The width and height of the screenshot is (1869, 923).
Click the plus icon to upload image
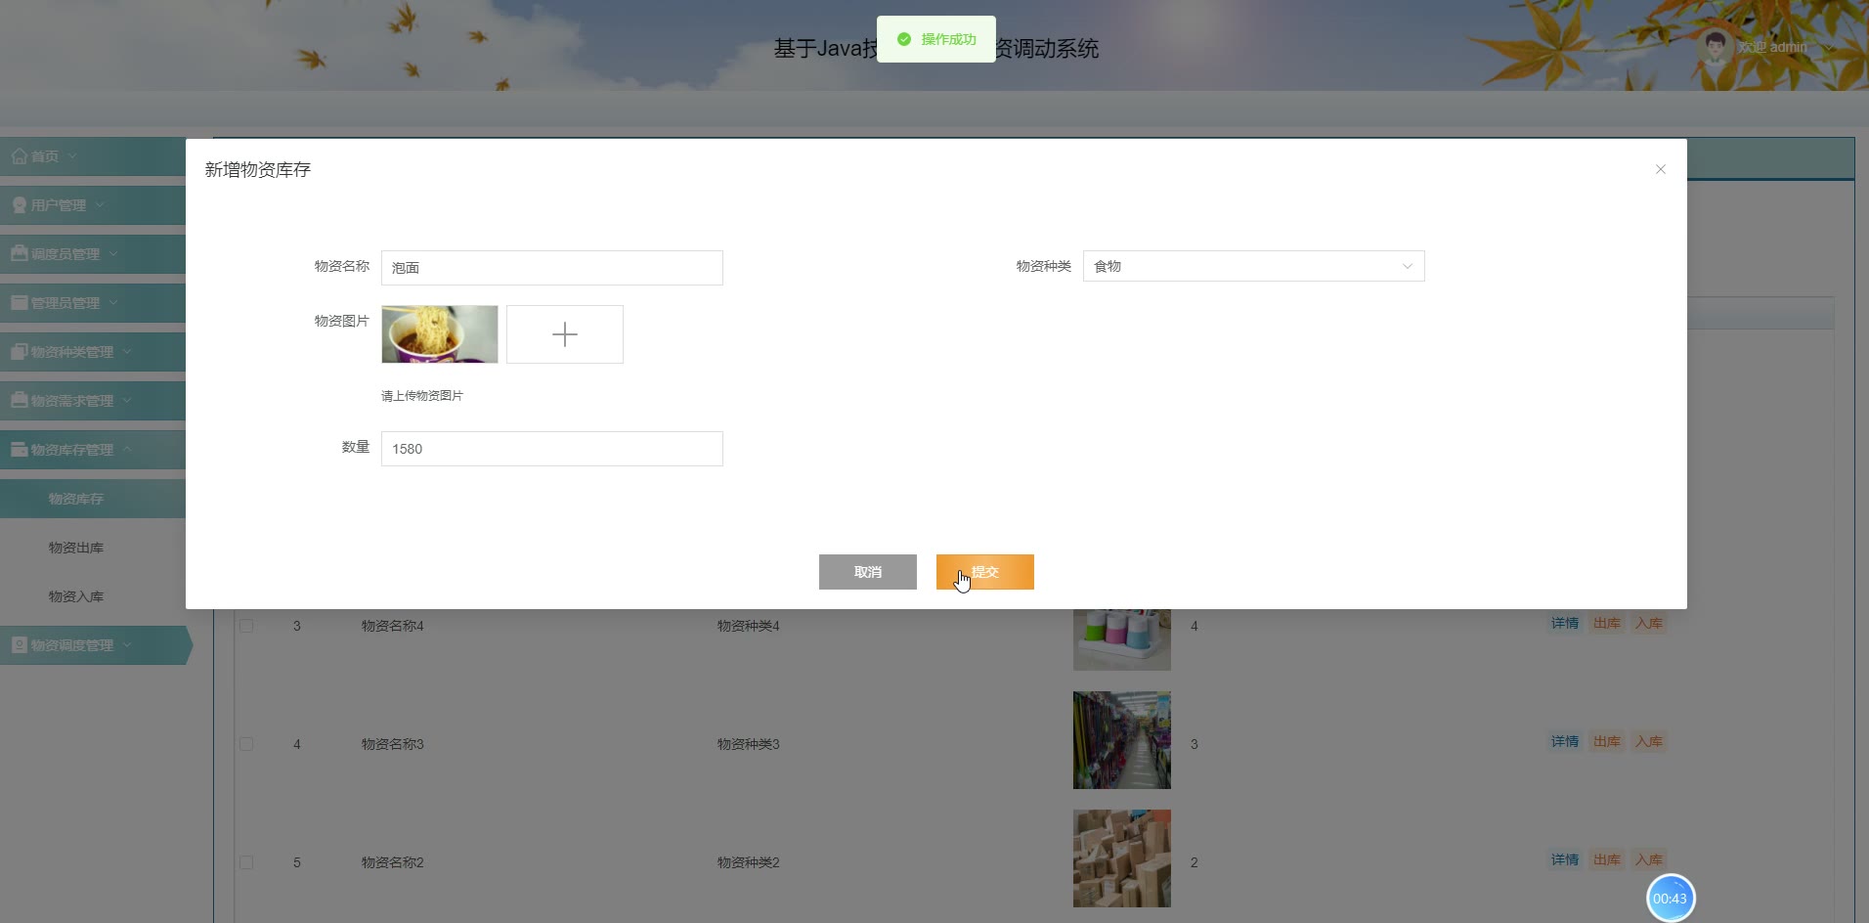tap(565, 334)
